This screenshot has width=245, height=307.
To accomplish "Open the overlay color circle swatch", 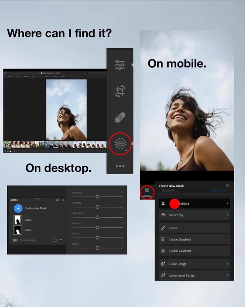I will [54, 240].
